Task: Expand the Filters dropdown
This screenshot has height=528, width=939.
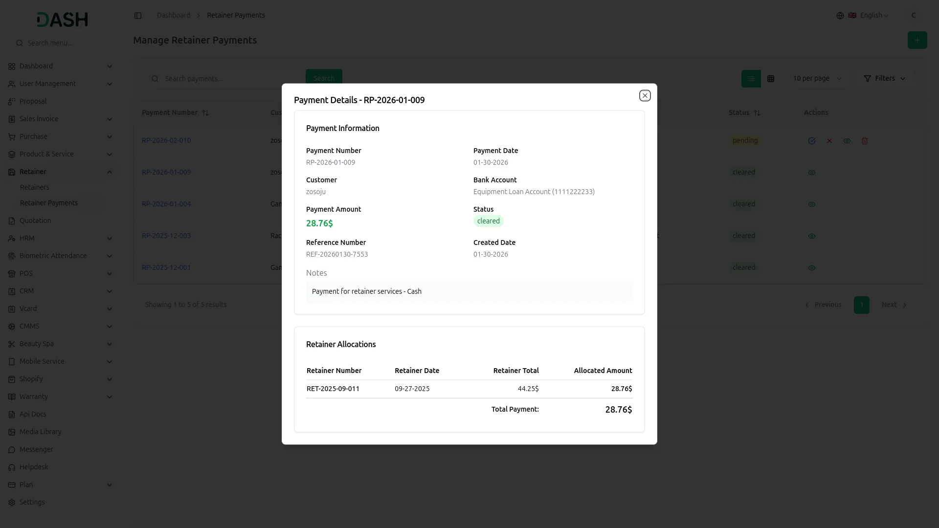Action: [x=885, y=79]
